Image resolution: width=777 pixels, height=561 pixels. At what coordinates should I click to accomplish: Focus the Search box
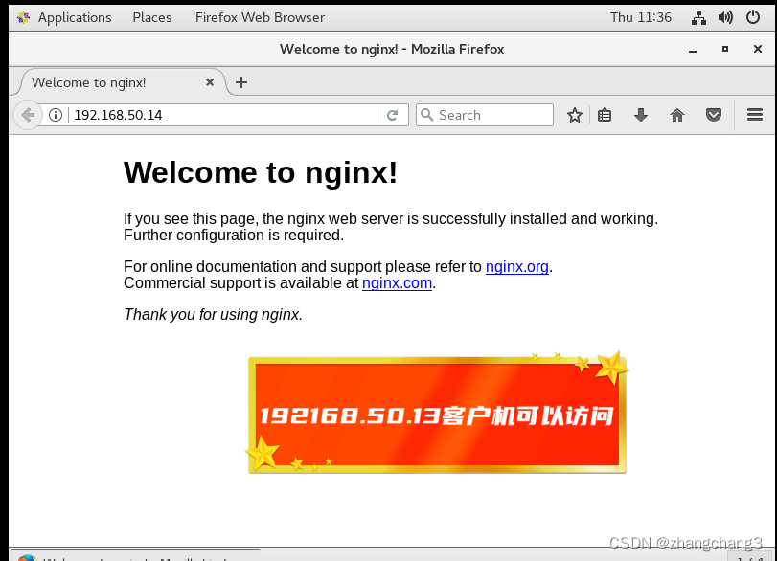coord(485,115)
